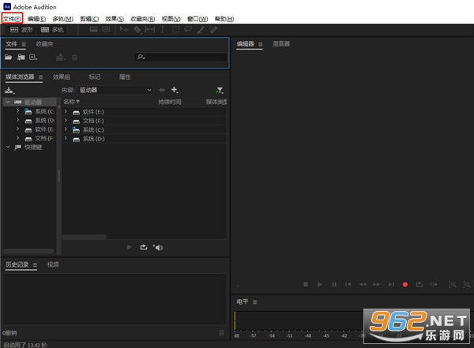Switch to 多轨 multitrack view
The width and height of the screenshot is (474, 348).
coord(52,30)
